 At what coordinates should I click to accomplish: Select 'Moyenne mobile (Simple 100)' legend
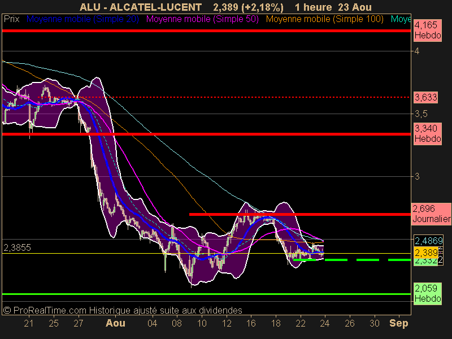[324, 19]
